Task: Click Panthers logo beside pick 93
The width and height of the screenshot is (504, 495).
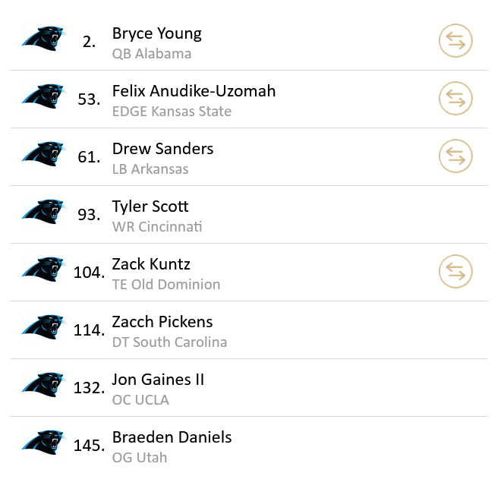Action: tap(43, 214)
